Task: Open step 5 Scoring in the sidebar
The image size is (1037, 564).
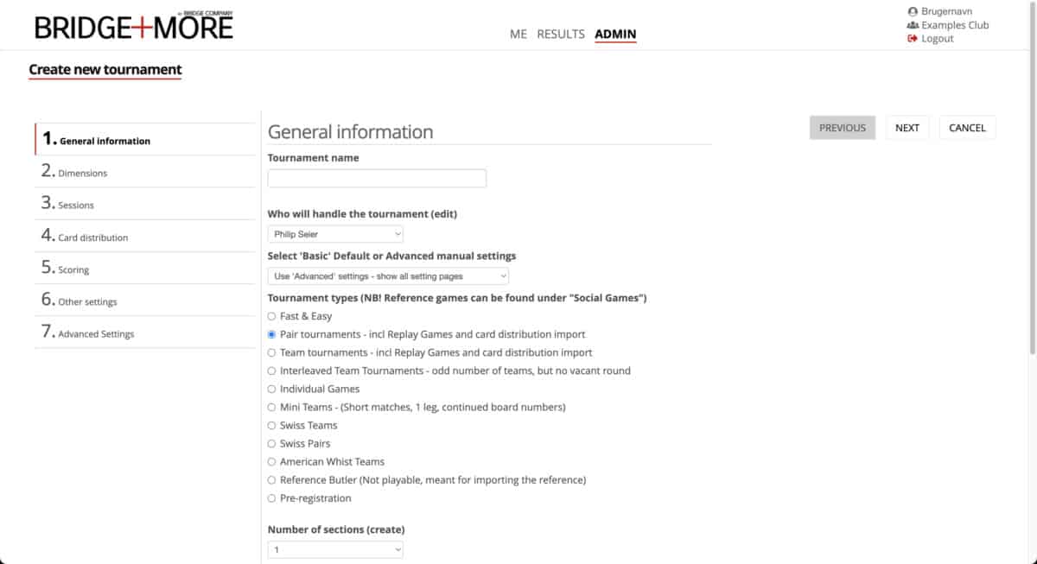Action: 73,269
